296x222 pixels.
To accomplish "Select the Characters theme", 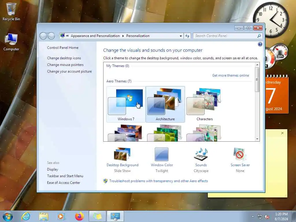I will pyautogui.click(x=204, y=104).
